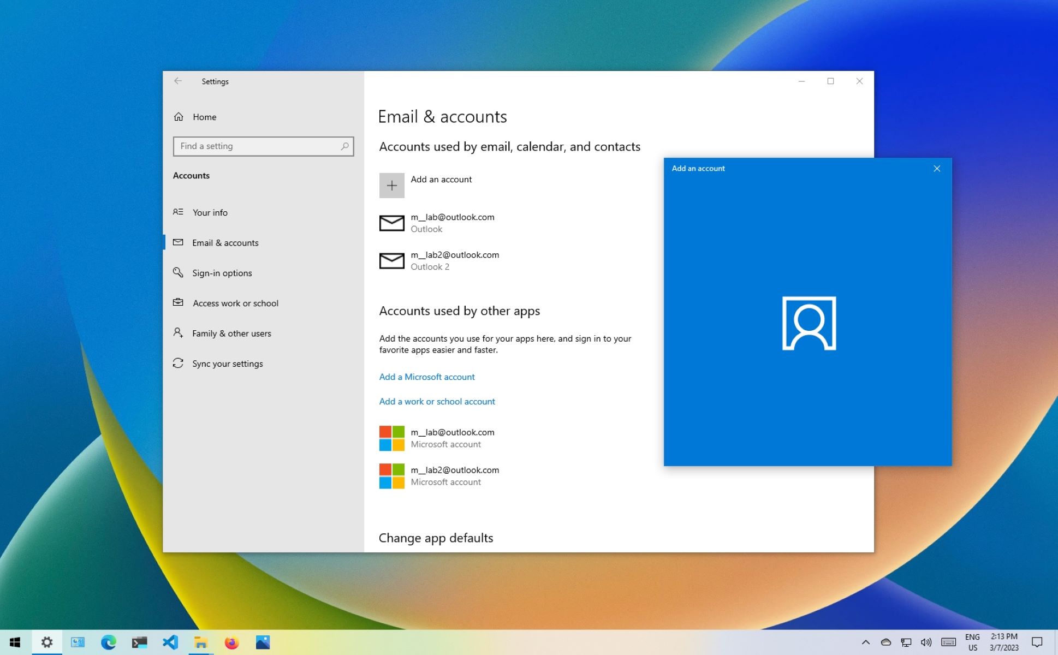Click the Find a setting search field
The image size is (1058, 655).
click(262, 146)
